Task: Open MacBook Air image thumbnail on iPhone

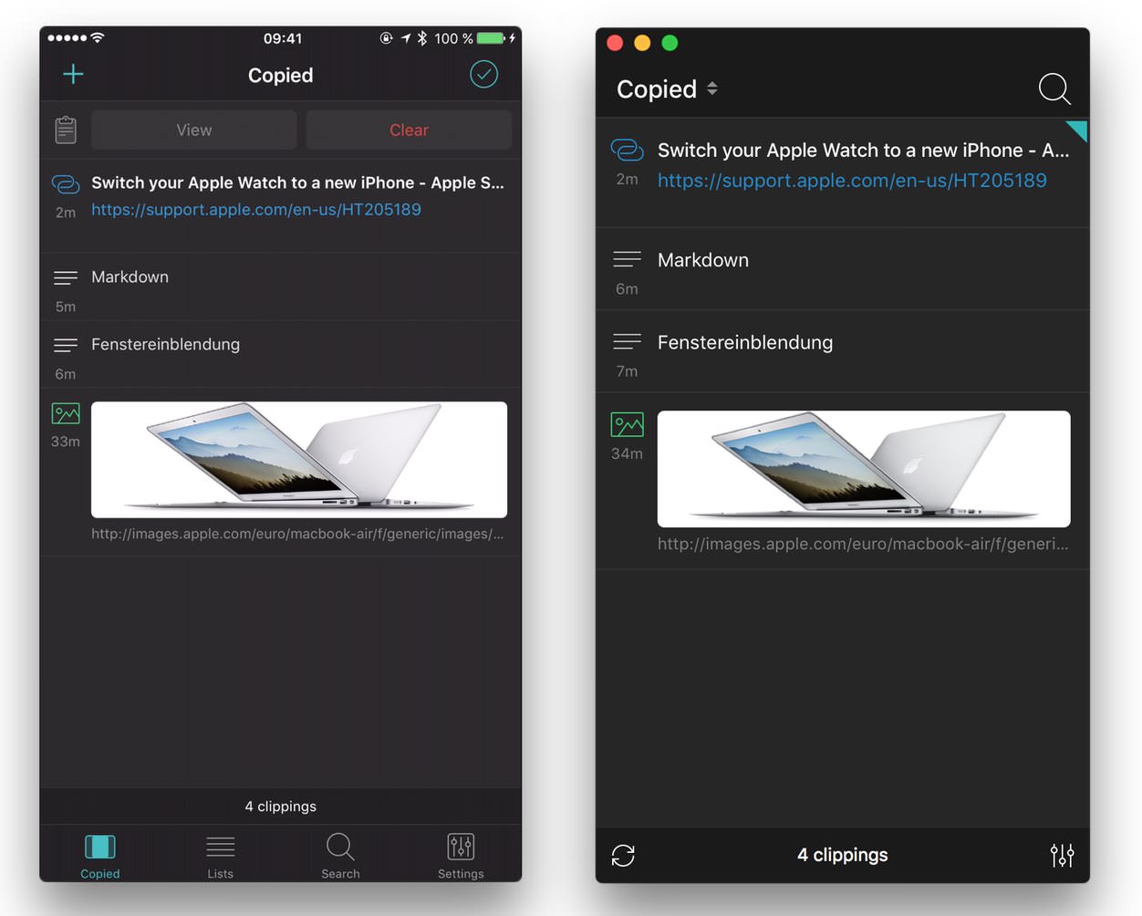Action: pos(299,460)
